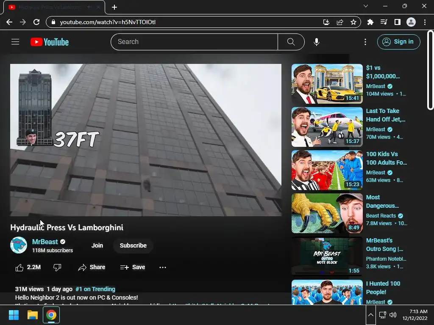The height and width of the screenshot is (325, 434).
Task: Go back with browser back arrow
Action: tap(9, 22)
